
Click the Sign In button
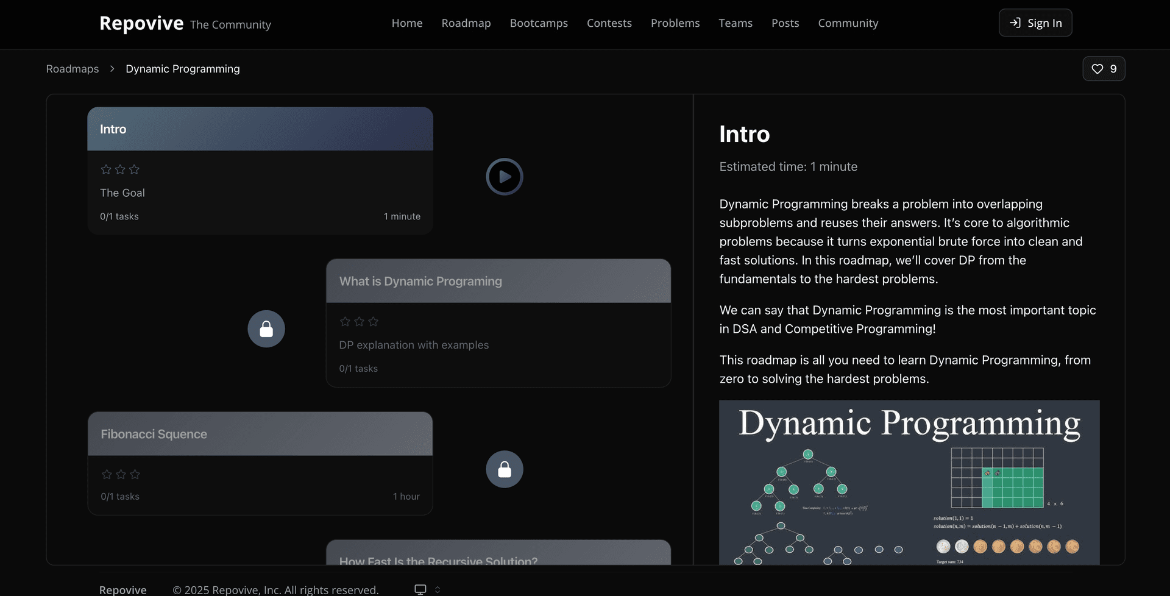[x=1035, y=23]
